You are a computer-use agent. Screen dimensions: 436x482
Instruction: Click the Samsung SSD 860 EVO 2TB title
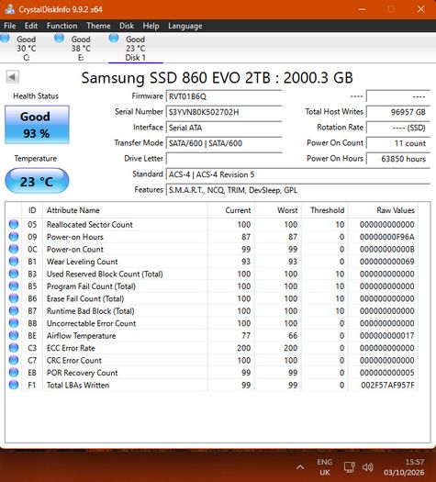pyautogui.click(x=217, y=78)
